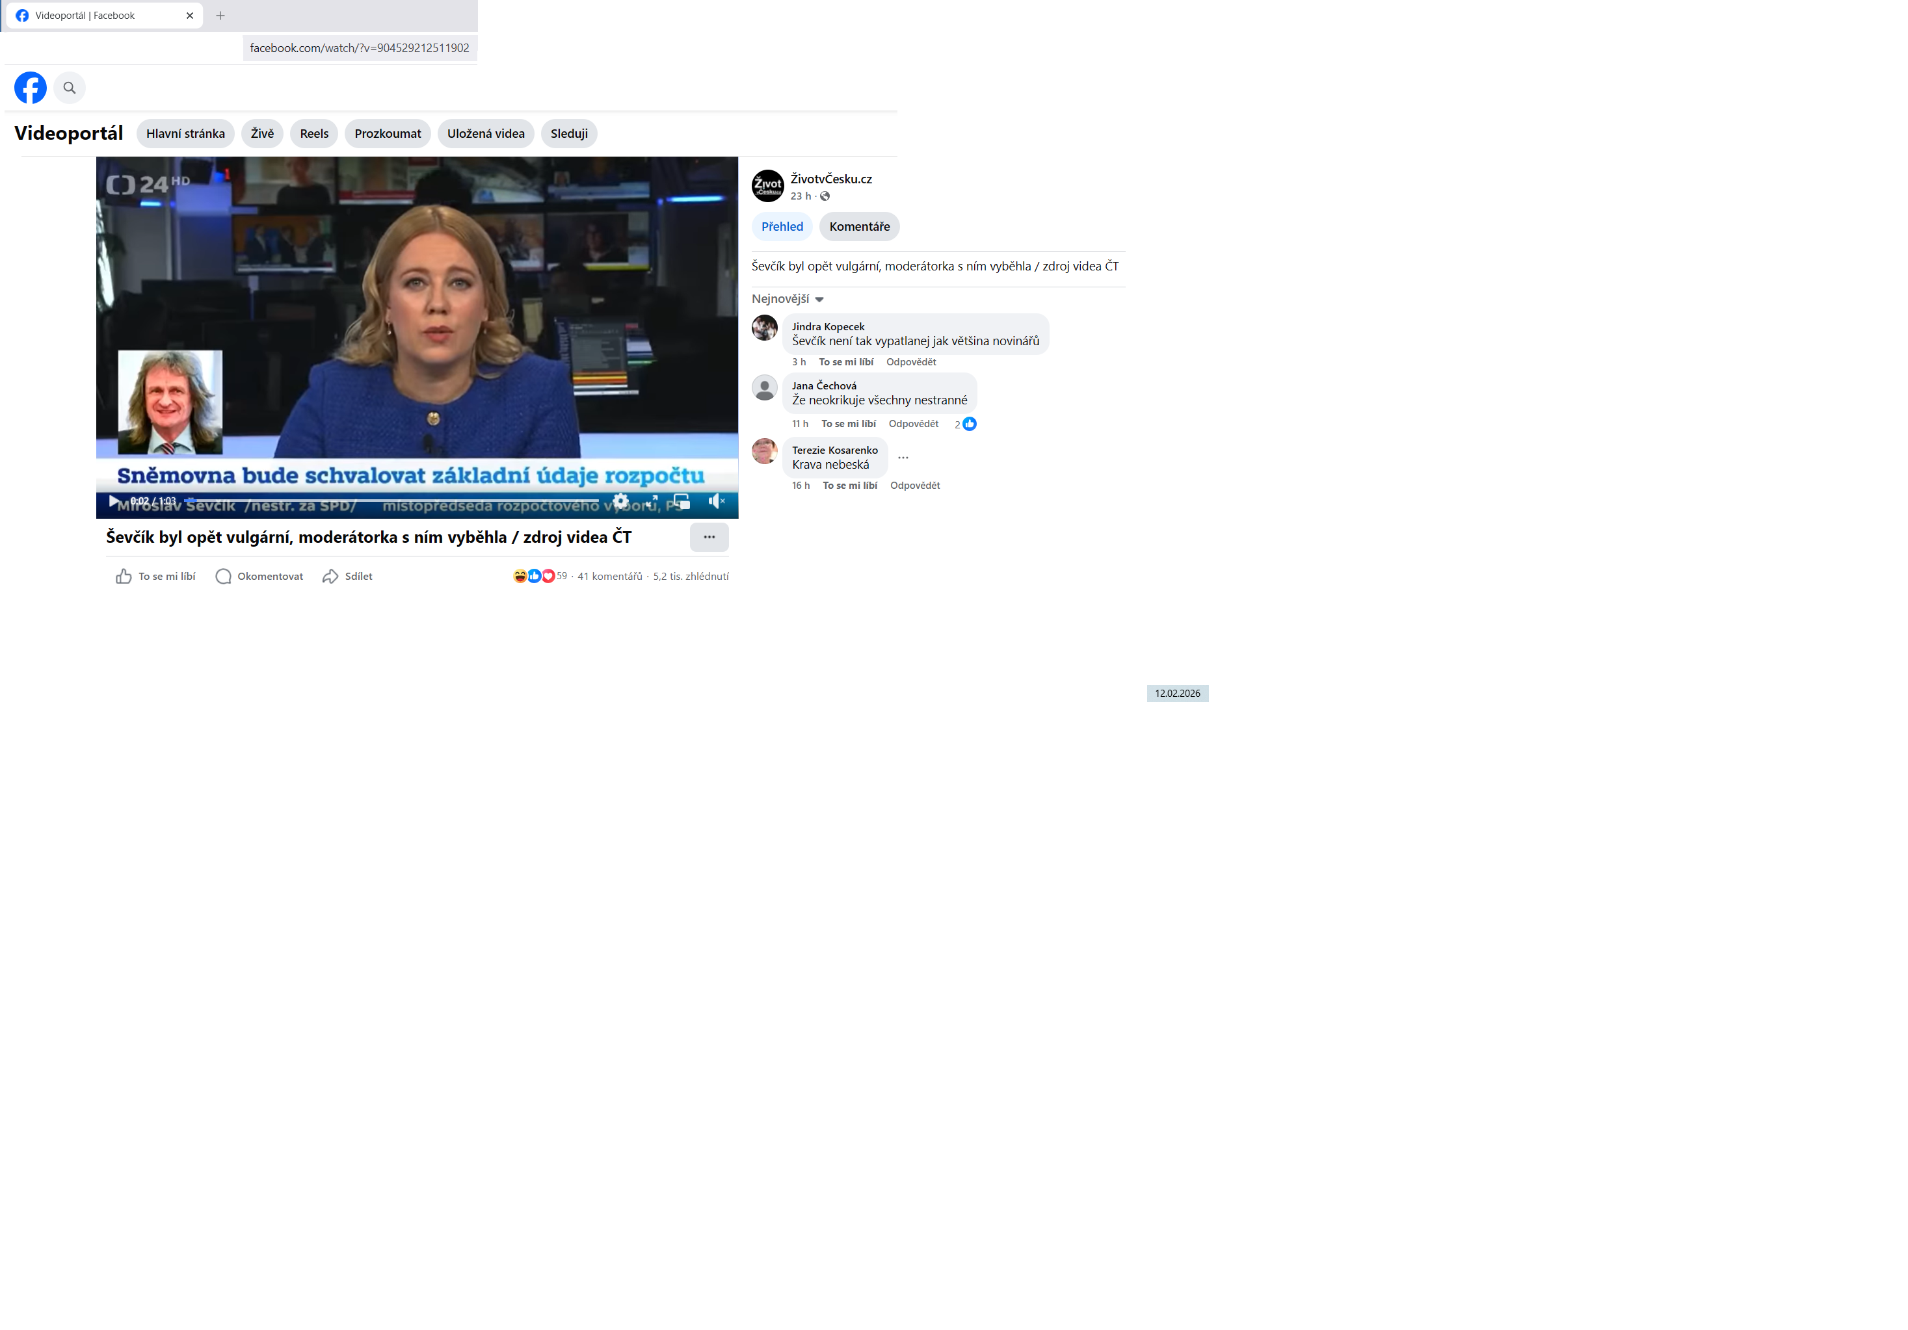Screen dimensions: 1908x1330
Task: Share the video via Sdílet
Action: pyautogui.click(x=347, y=577)
